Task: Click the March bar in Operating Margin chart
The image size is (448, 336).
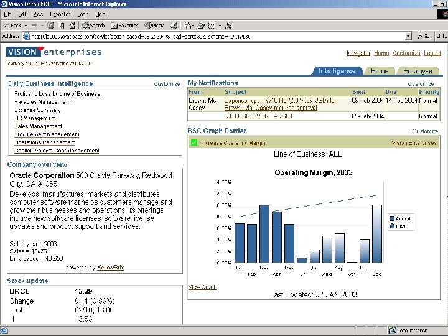Action: pos(264,234)
